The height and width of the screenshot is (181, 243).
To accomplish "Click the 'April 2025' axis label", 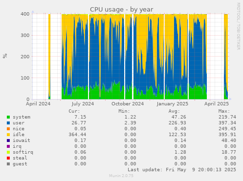I will click(217, 104).
